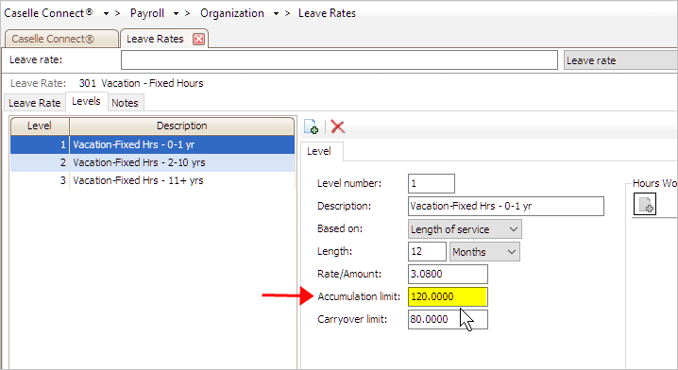Select row Vacation-Fixed Hrs - 2-10 yrs
This screenshot has height=370, width=678.
[x=153, y=162]
